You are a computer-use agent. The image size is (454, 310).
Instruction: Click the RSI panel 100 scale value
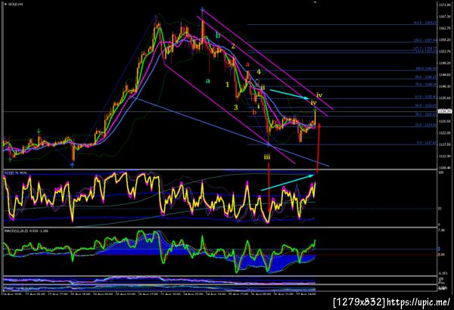point(441,173)
